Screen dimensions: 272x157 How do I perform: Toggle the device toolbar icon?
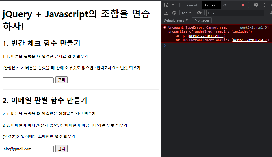[174, 5]
